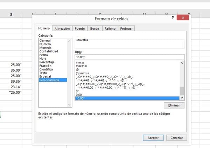Click up arrow of Categoría list scrollbar
The width and height of the screenshot is (210, 148).
point(69,41)
